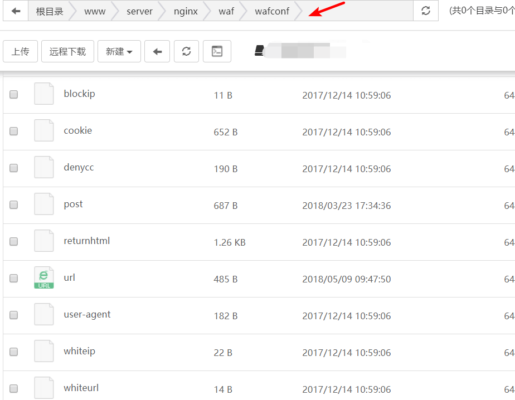Select the whiteip row checkbox
This screenshot has height=400, width=515.
(13, 352)
